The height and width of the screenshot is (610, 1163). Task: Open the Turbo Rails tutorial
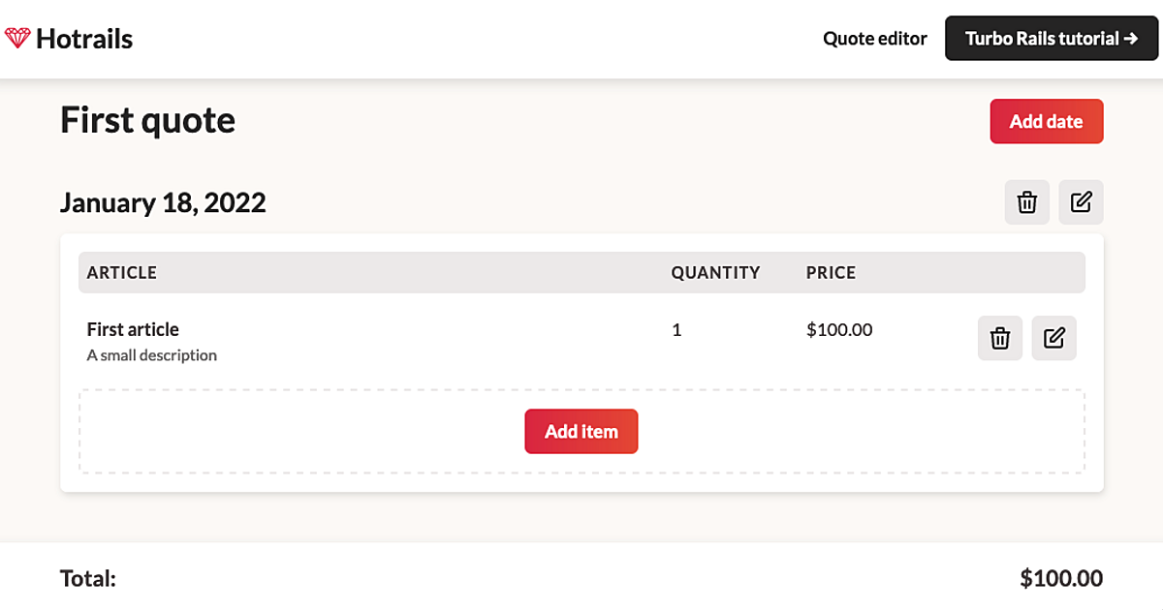click(1051, 39)
